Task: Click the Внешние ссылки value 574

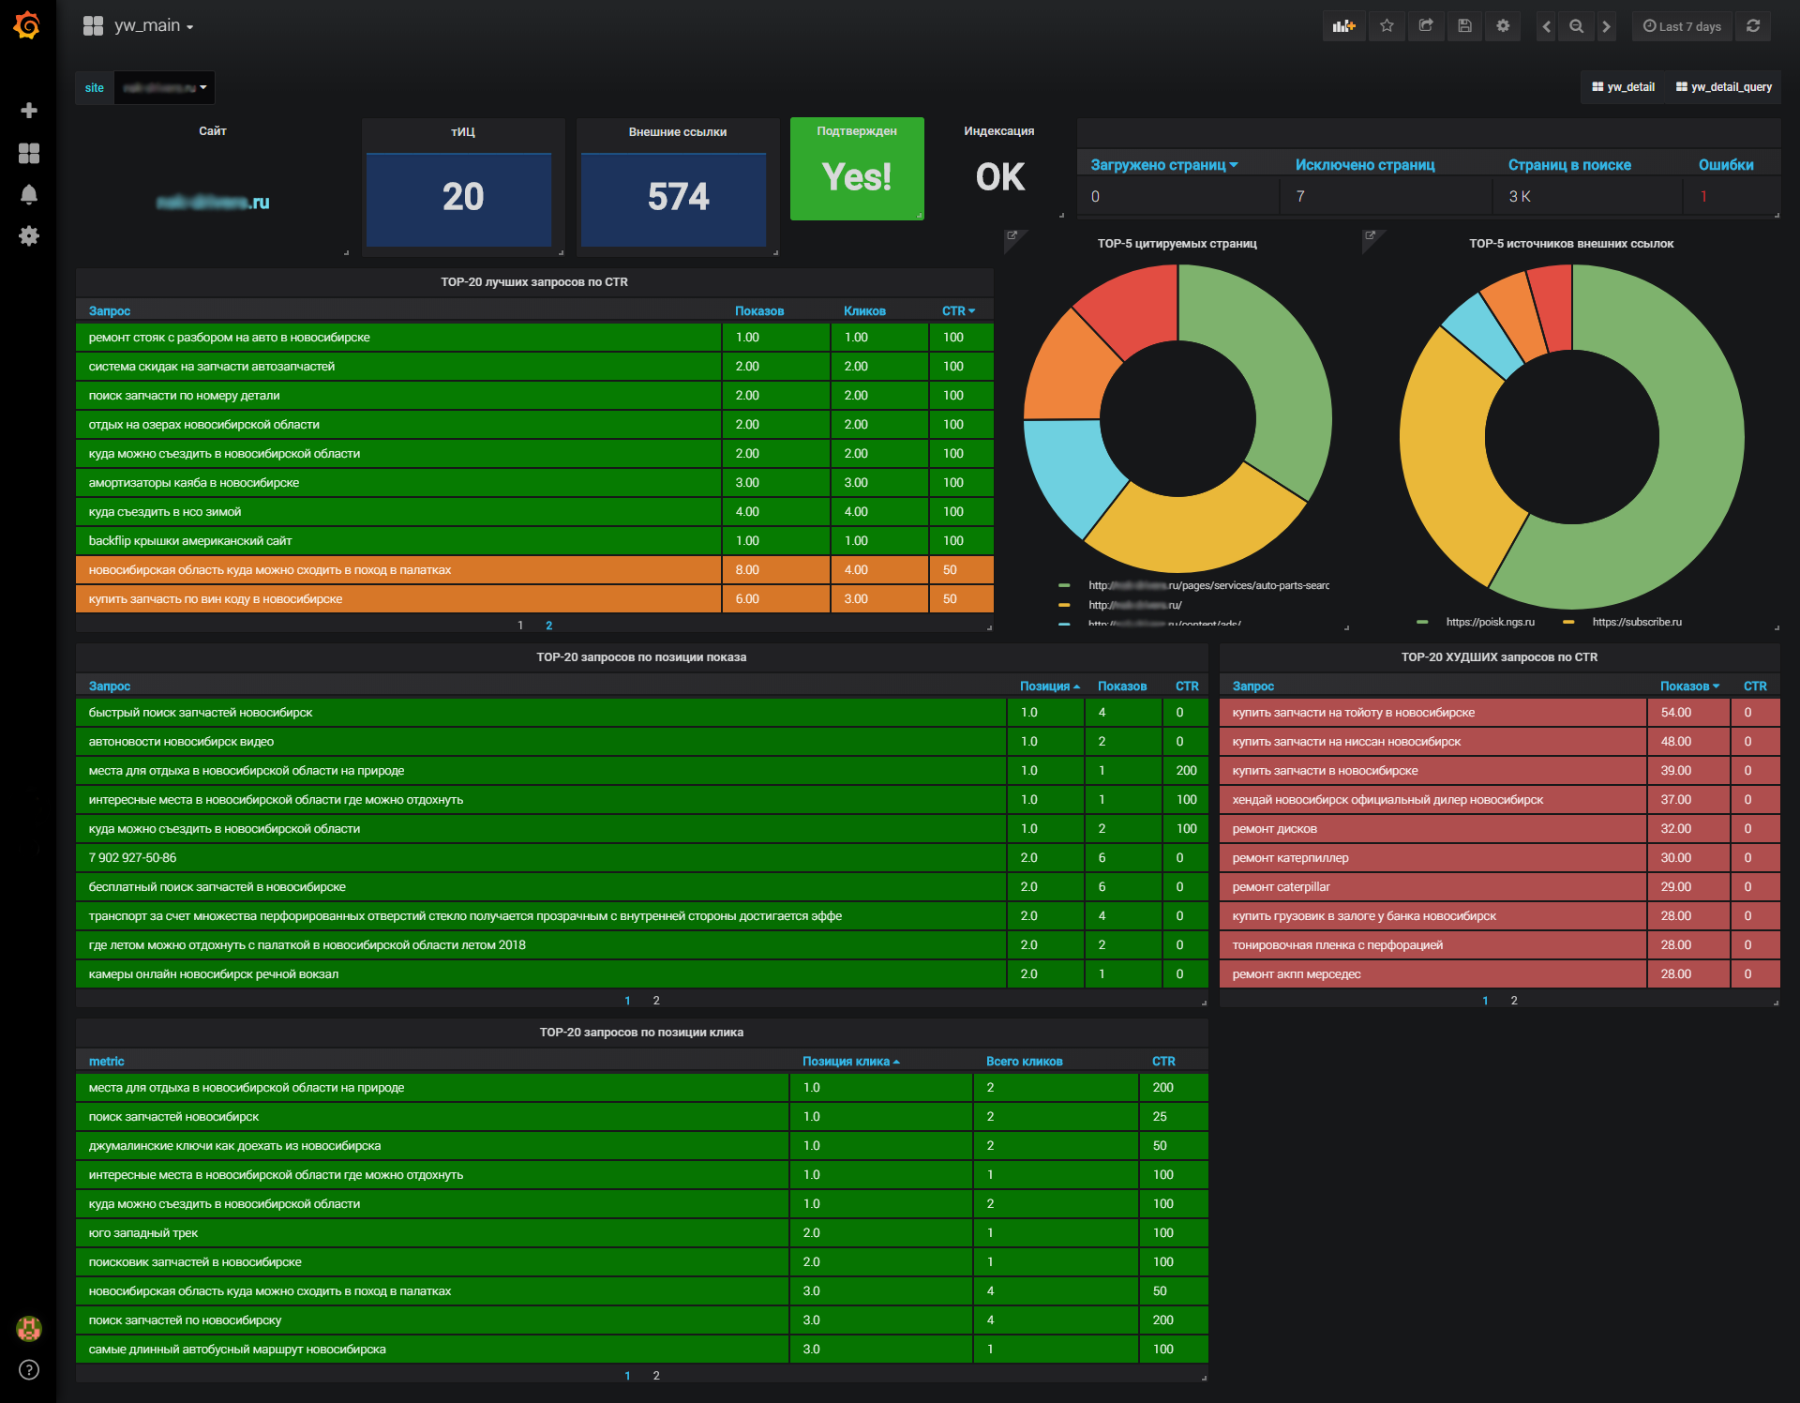Action: (x=678, y=197)
